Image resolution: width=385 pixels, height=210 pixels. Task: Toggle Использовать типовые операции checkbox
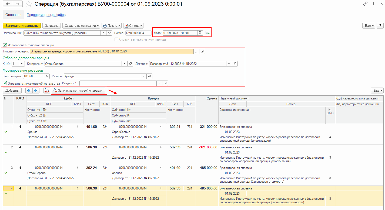[x=5, y=45]
